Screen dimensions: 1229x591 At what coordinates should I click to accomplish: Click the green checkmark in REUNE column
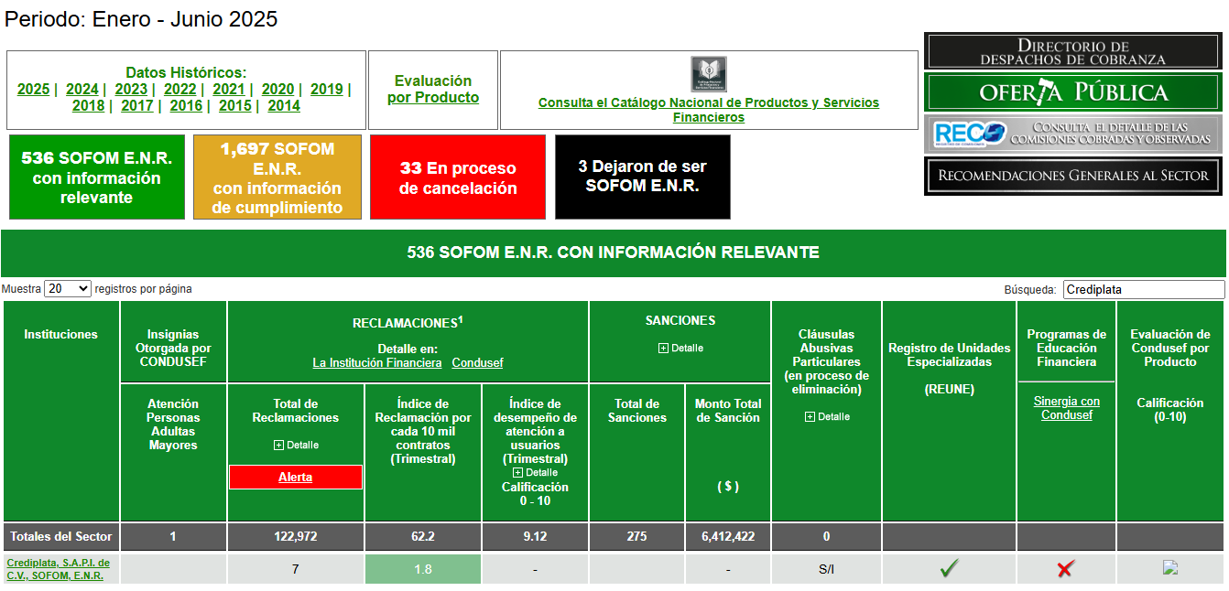(x=949, y=569)
